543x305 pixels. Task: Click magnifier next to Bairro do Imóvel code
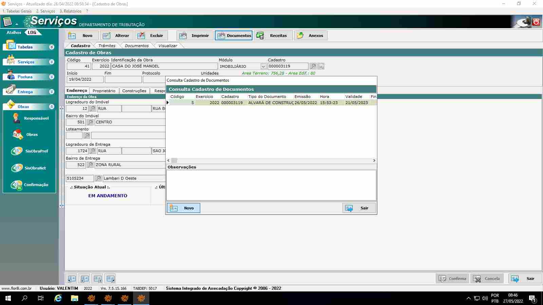coord(90,122)
